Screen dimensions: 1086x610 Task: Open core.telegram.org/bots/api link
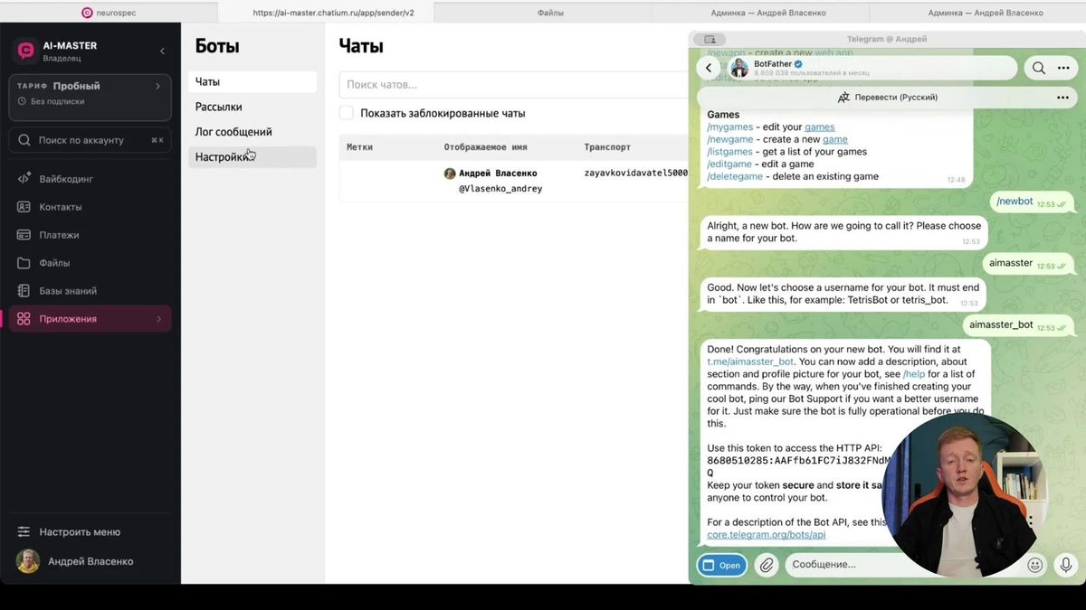tap(767, 534)
